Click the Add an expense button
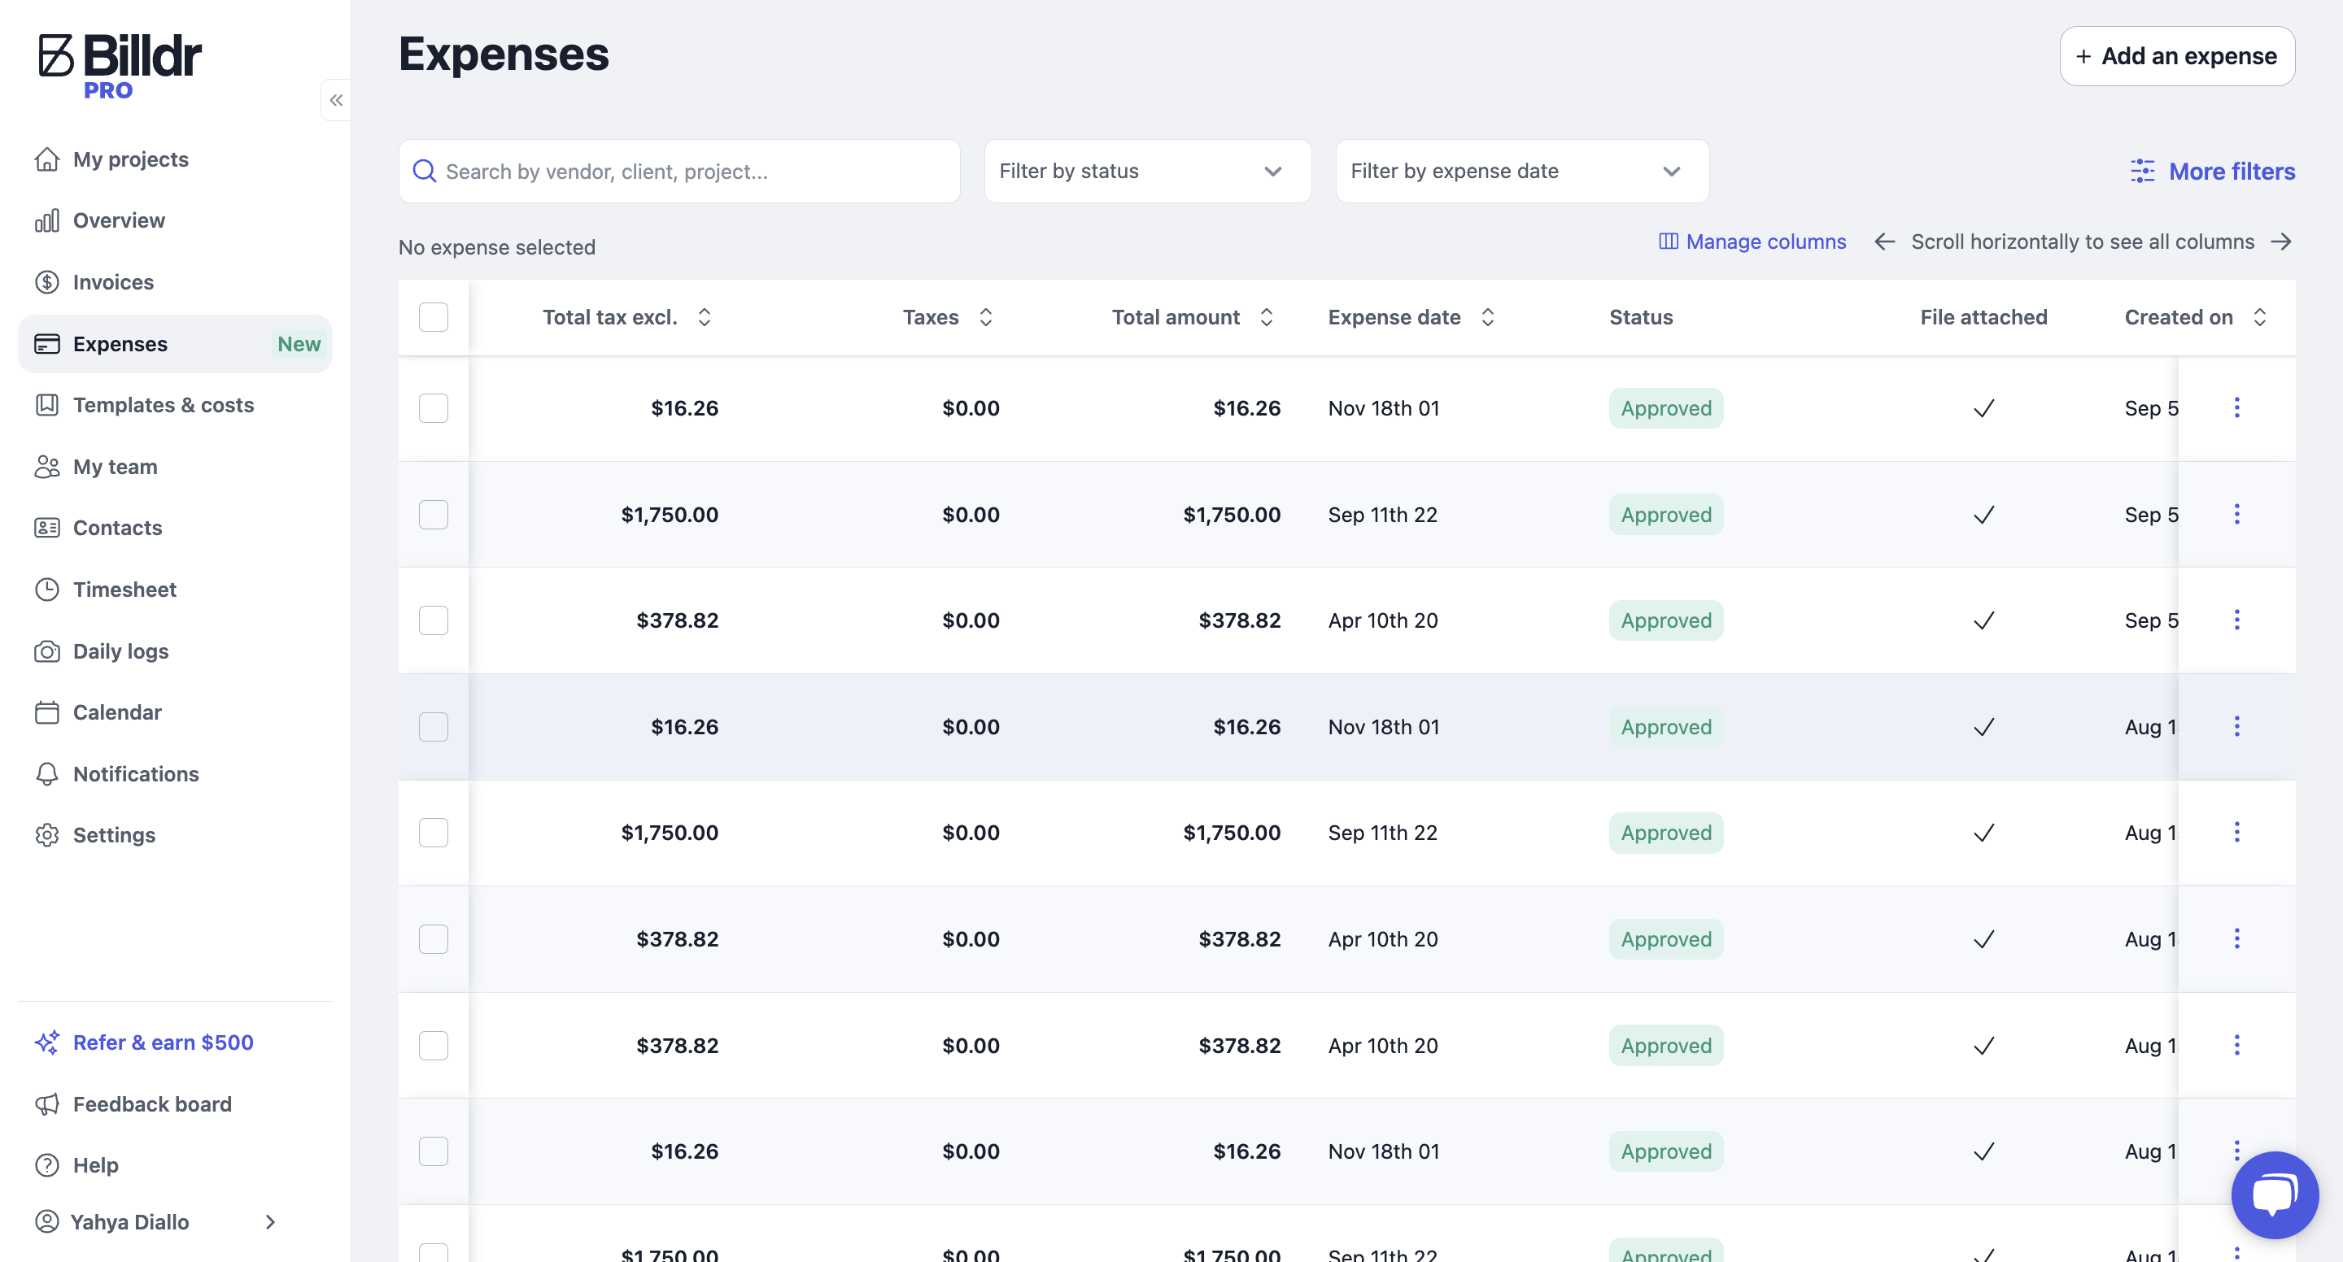This screenshot has height=1262, width=2343. click(x=2176, y=56)
